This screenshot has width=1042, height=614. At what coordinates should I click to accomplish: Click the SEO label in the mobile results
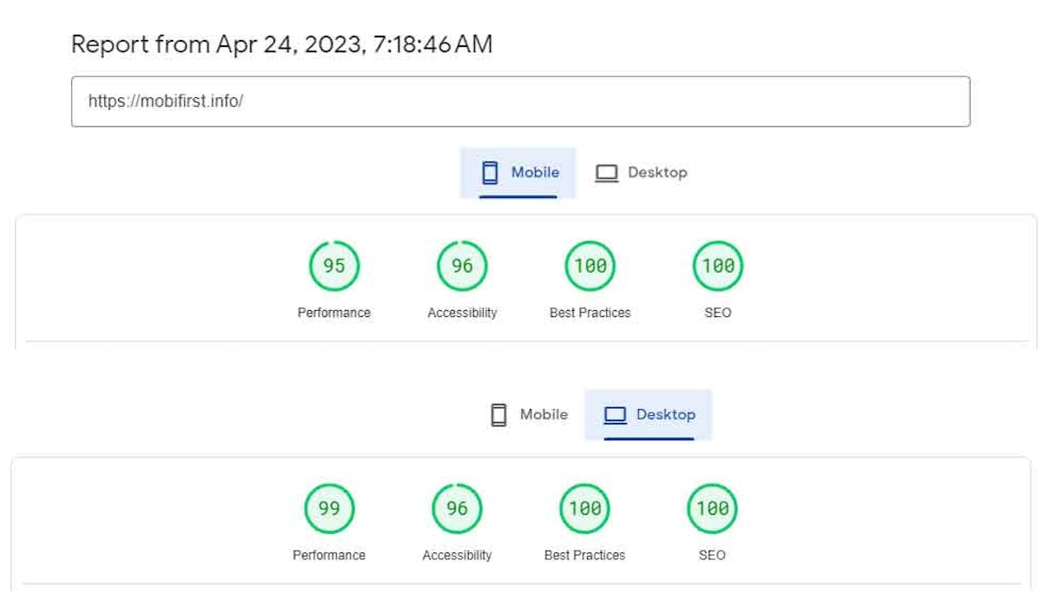tap(718, 313)
